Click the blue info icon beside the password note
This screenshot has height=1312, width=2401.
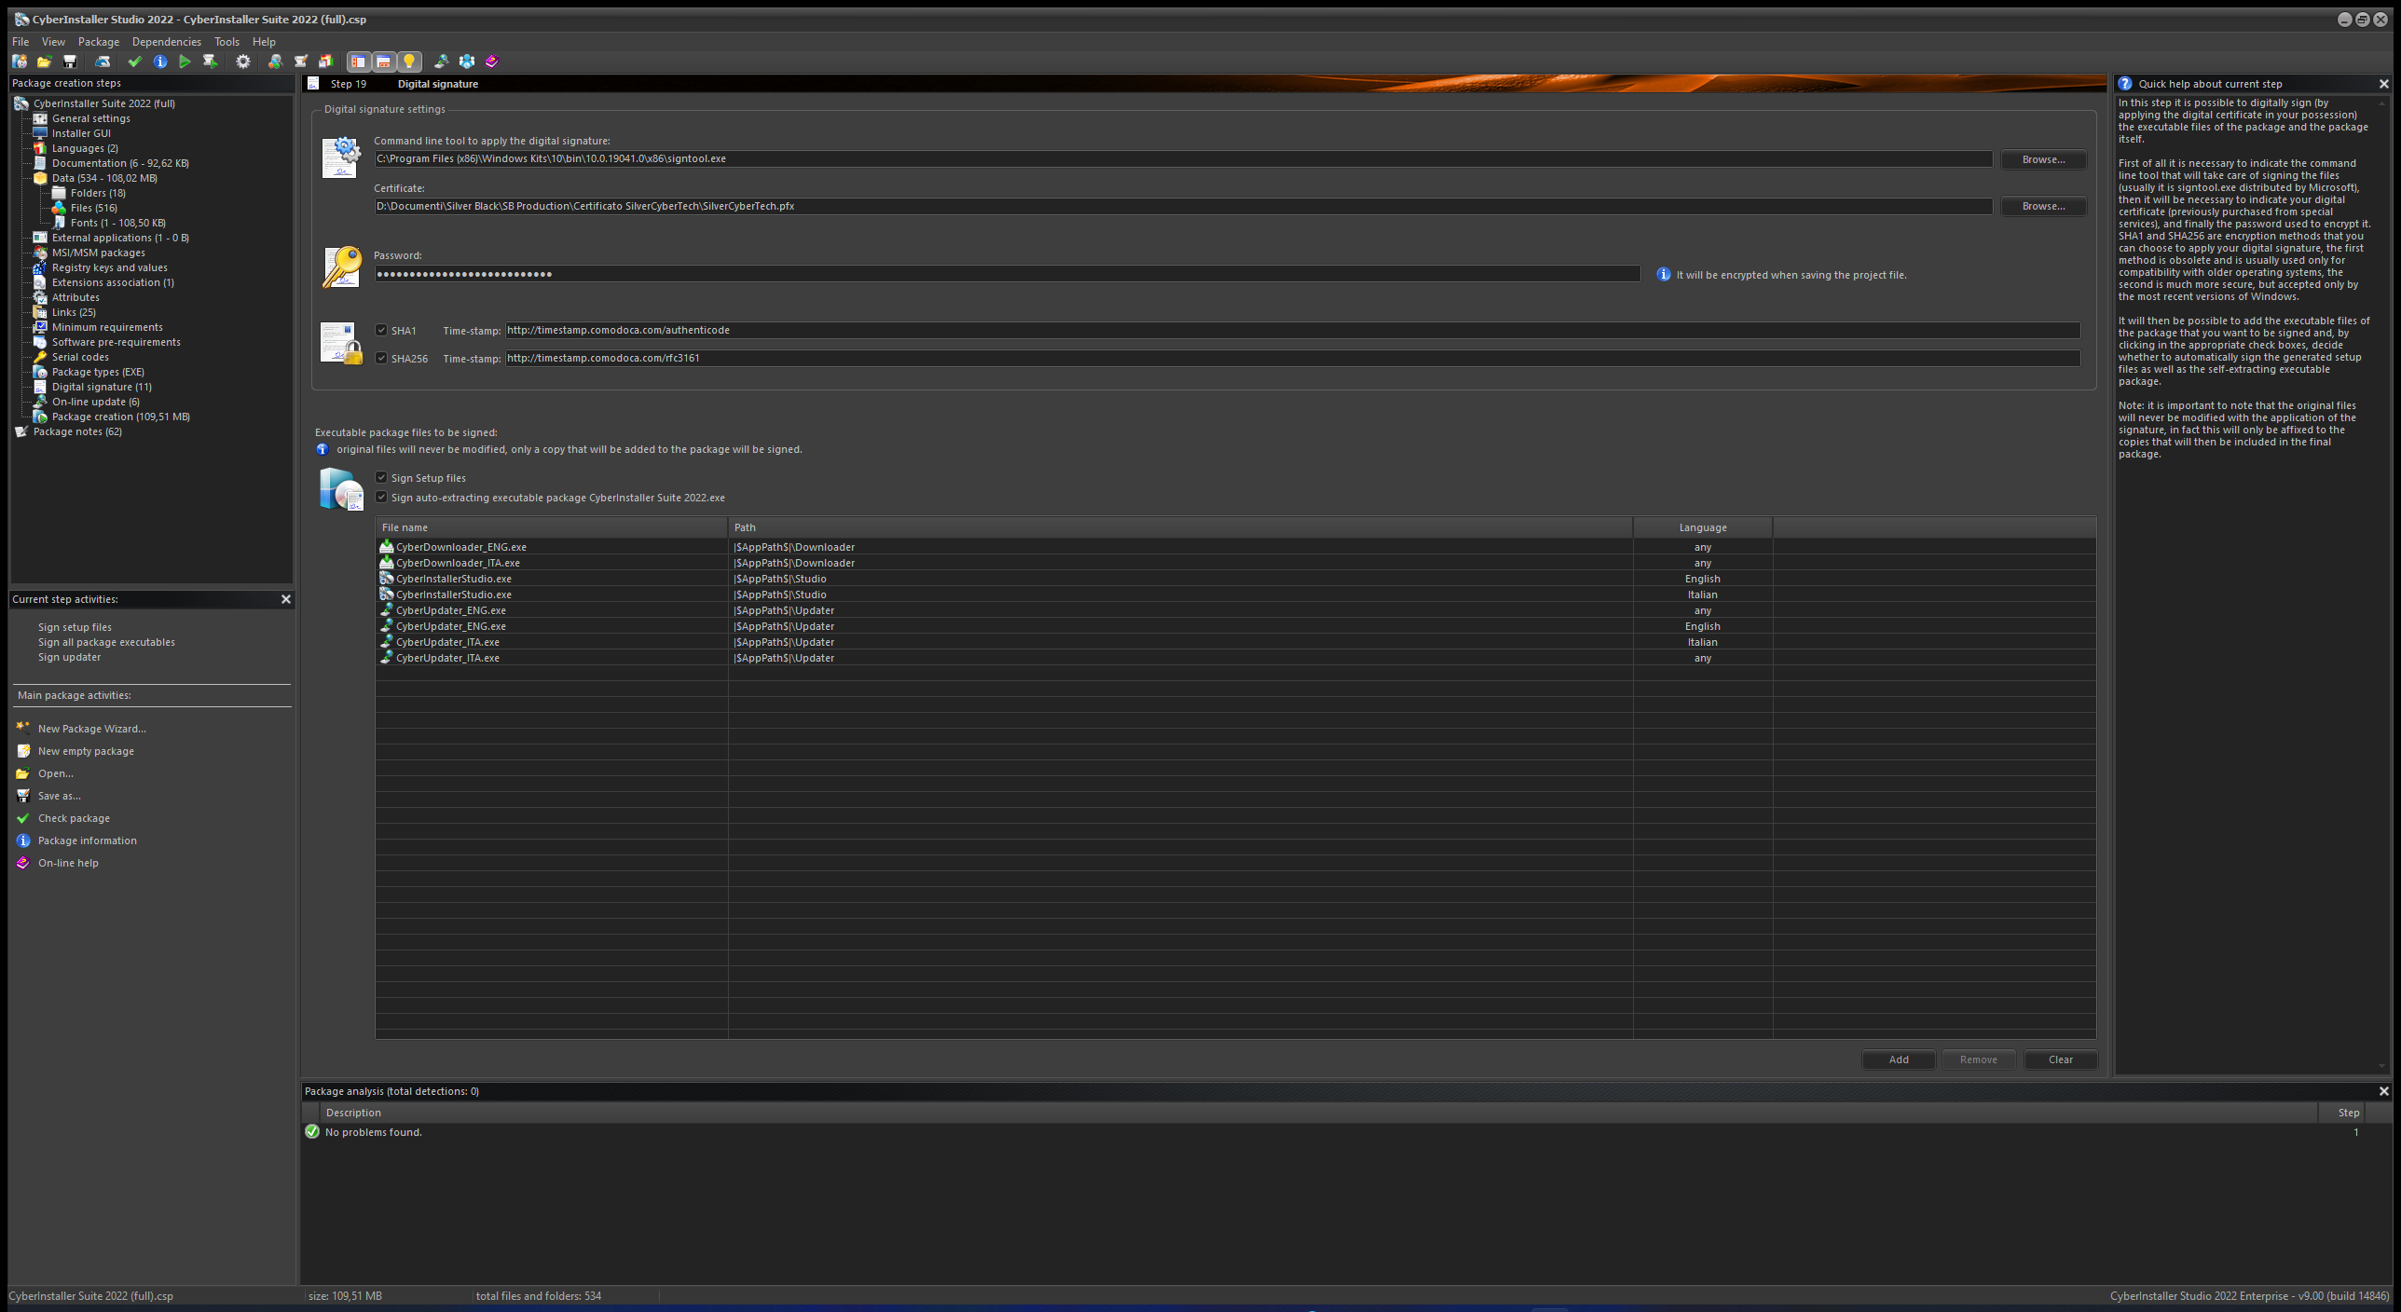(1664, 274)
